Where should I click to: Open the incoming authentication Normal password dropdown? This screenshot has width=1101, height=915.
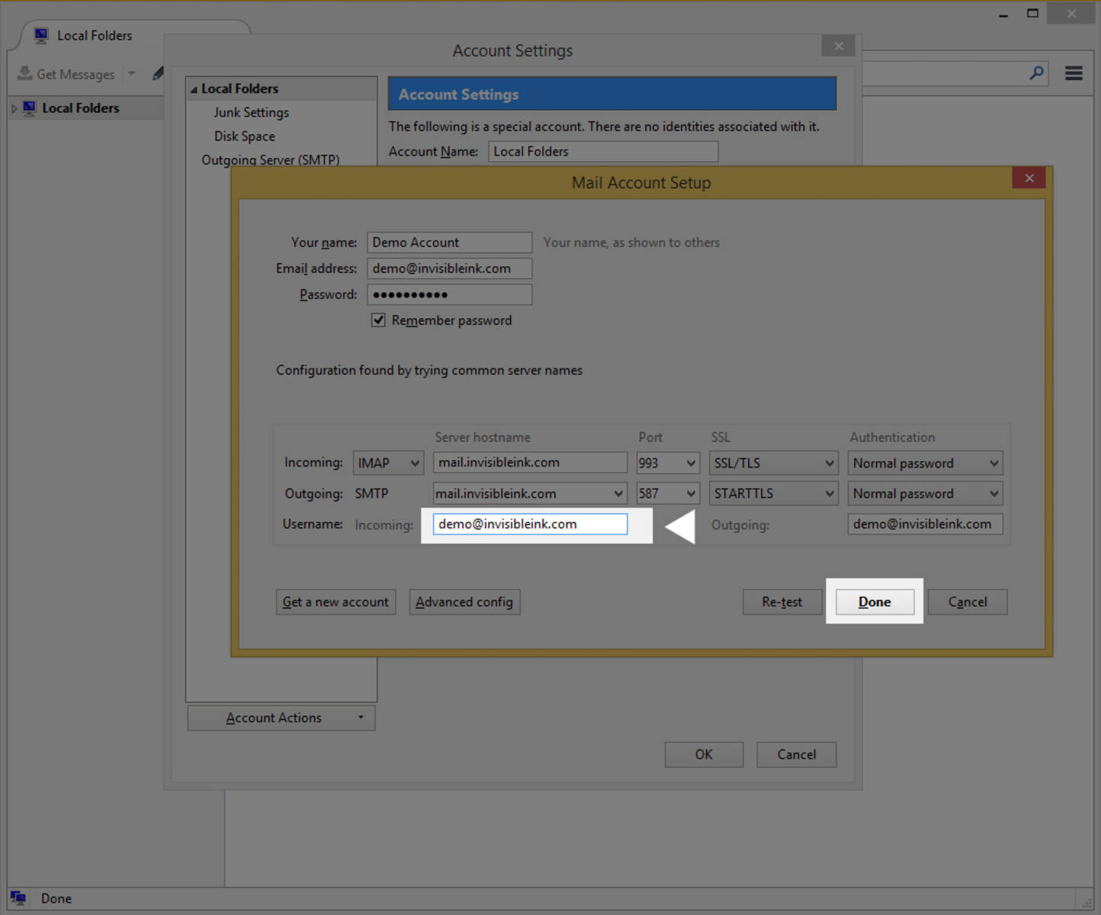pyautogui.click(x=925, y=463)
